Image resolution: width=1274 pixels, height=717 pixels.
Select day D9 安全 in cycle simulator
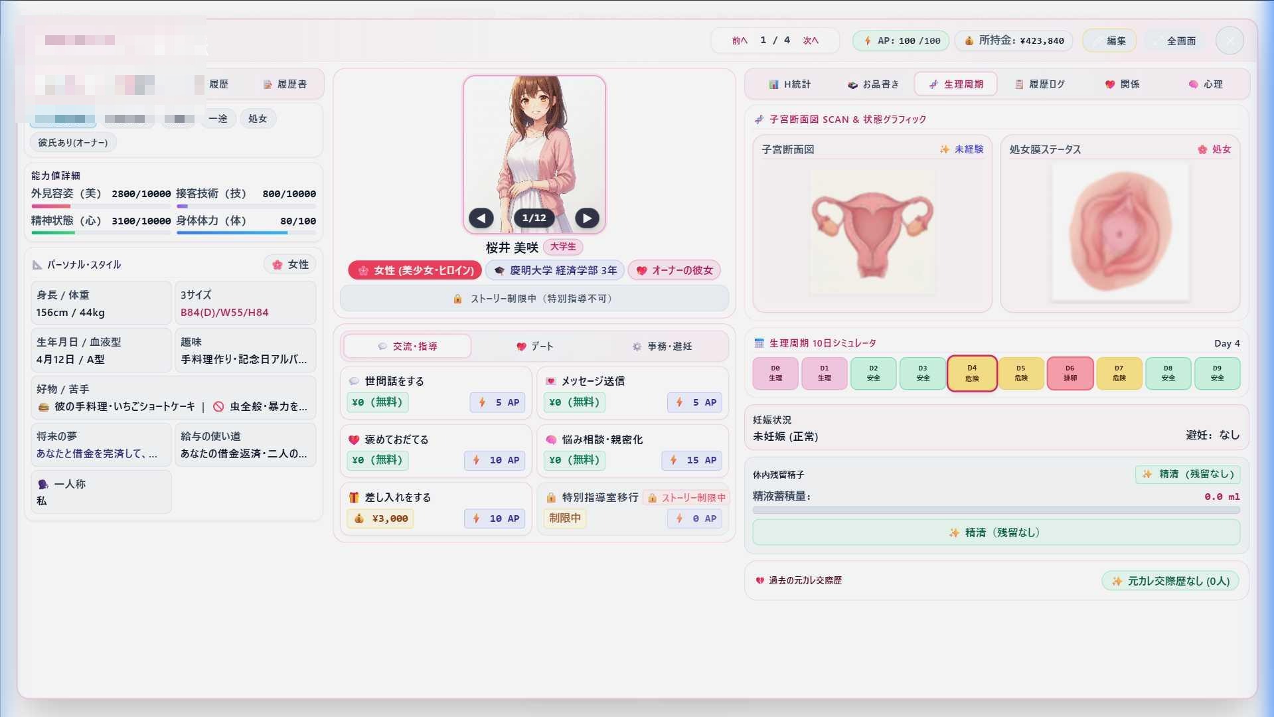1218,373
